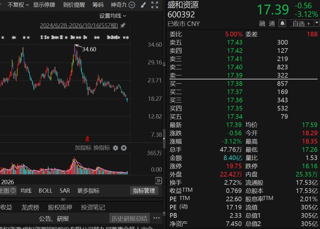The image size is (320, 229).
Task: Click 显示停牌 option
Action: [x=44, y=5]
